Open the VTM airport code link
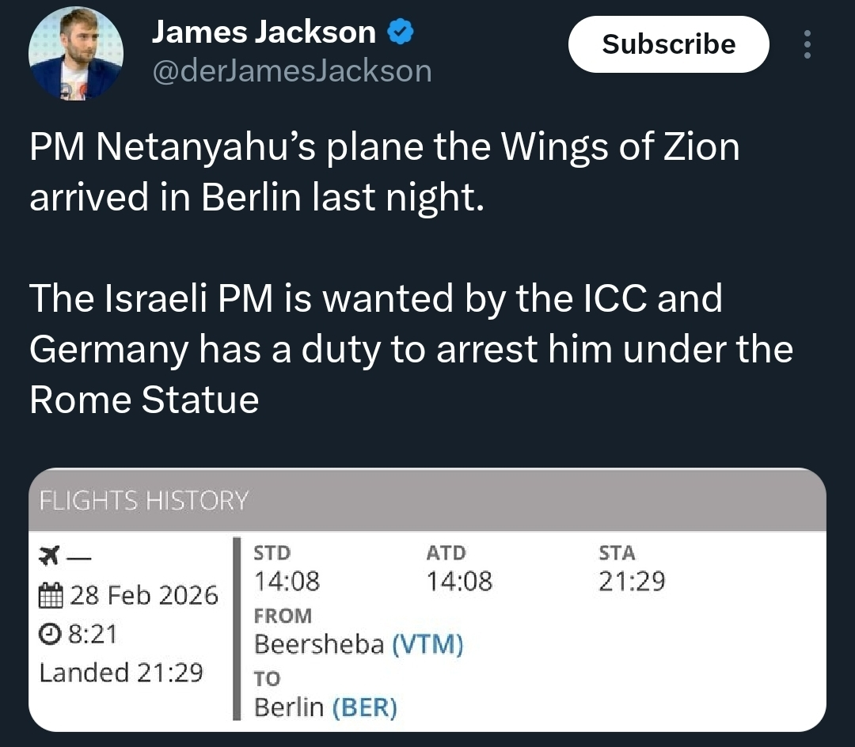This screenshot has height=747, width=855. [427, 645]
